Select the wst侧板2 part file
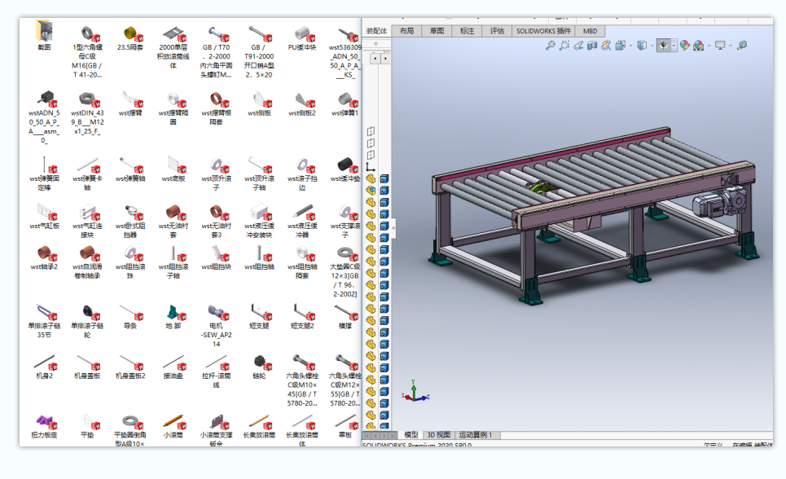Screen dimensions: 786x479 (301, 103)
